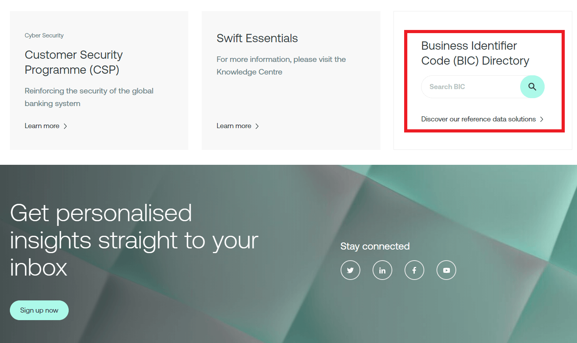Click the Cyber Security category label
The image size is (577, 343).
point(44,35)
